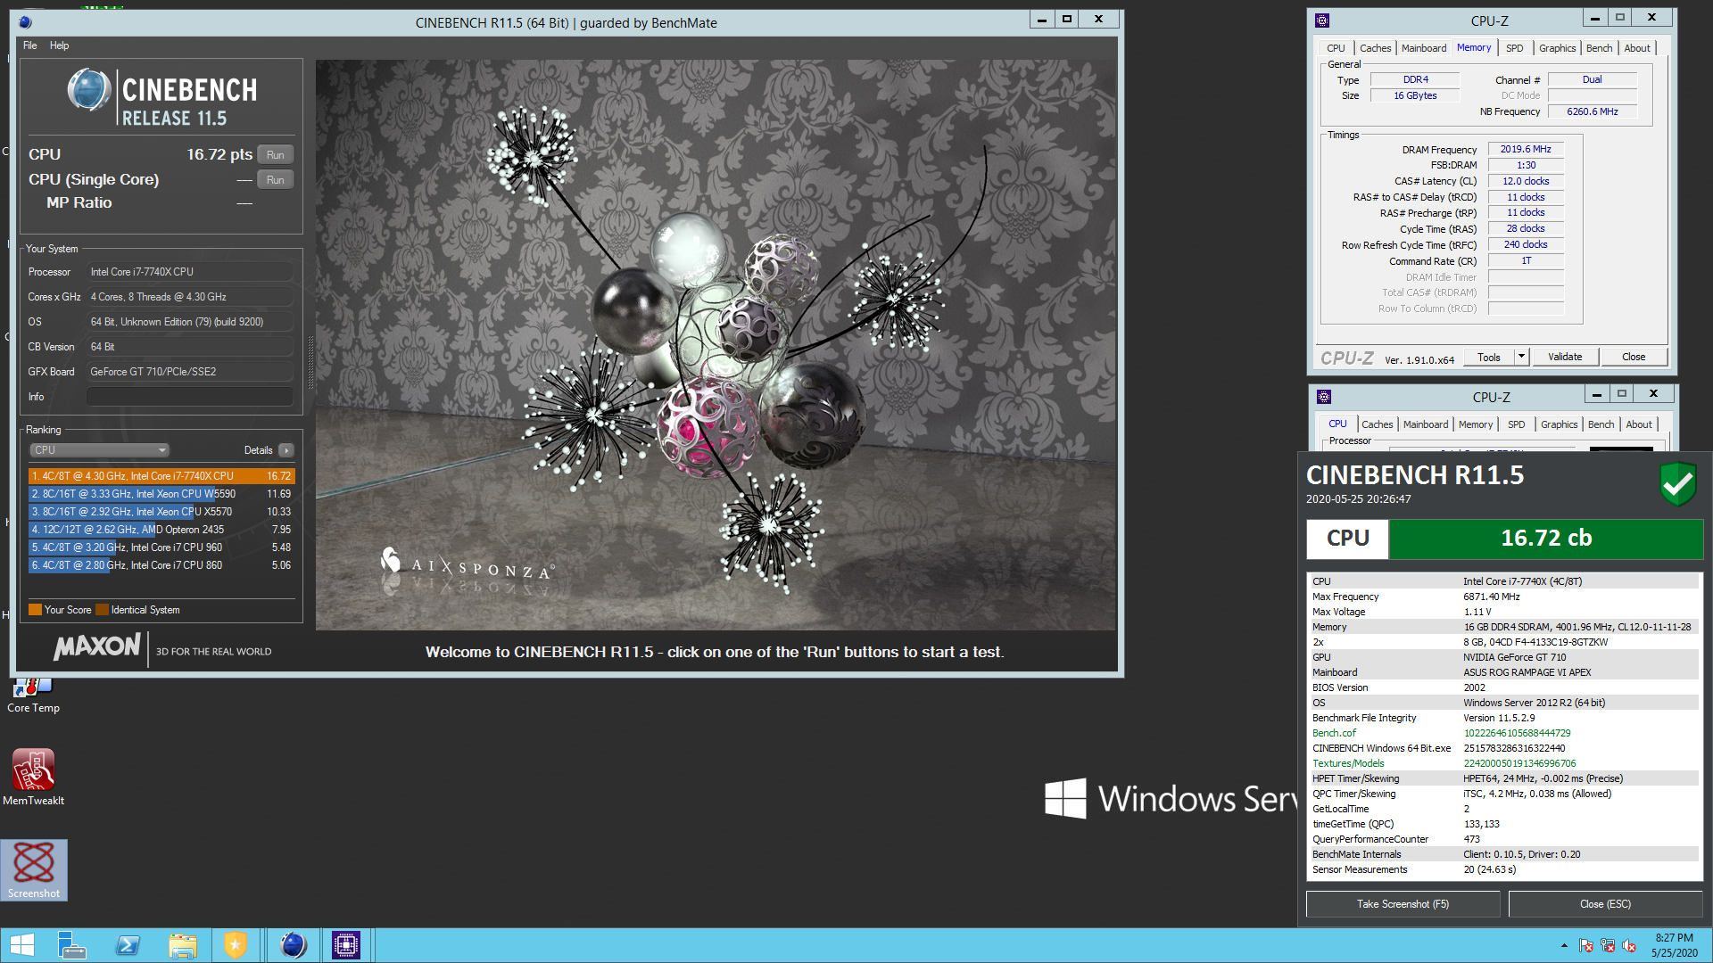Click Validate in CPU-Z

1565,358
